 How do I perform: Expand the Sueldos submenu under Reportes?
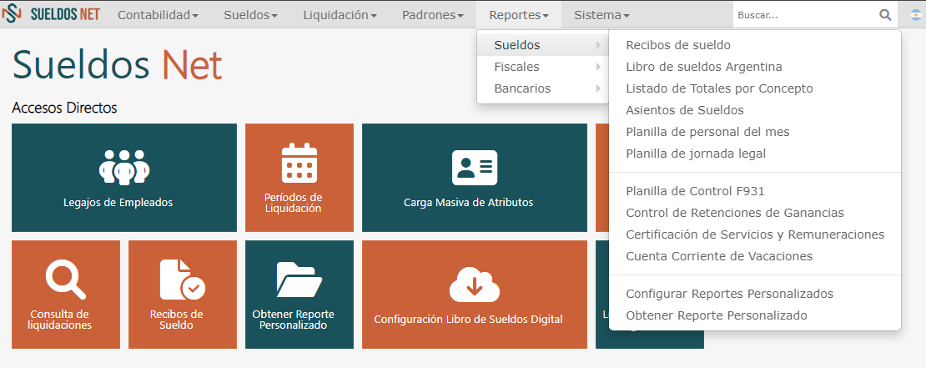click(x=543, y=45)
